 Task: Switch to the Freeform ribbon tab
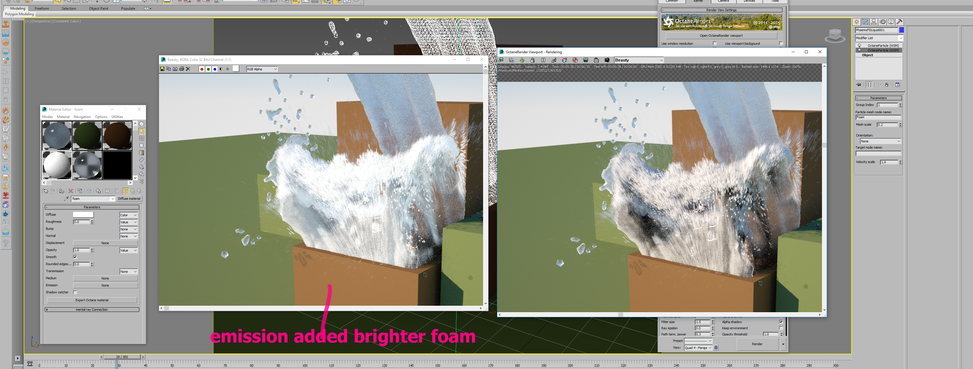click(x=42, y=8)
